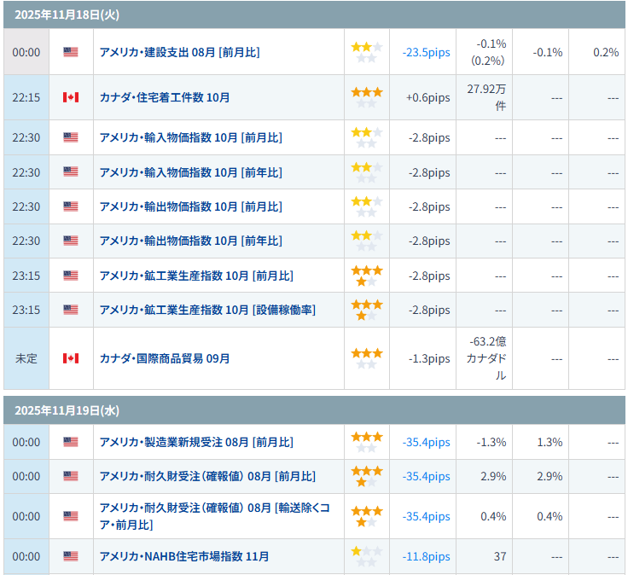The width and height of the screenshot is (628, 575).
Task: Click the Canada flag in the 住宅着工件数 row
Action: [x=71, y=97]
